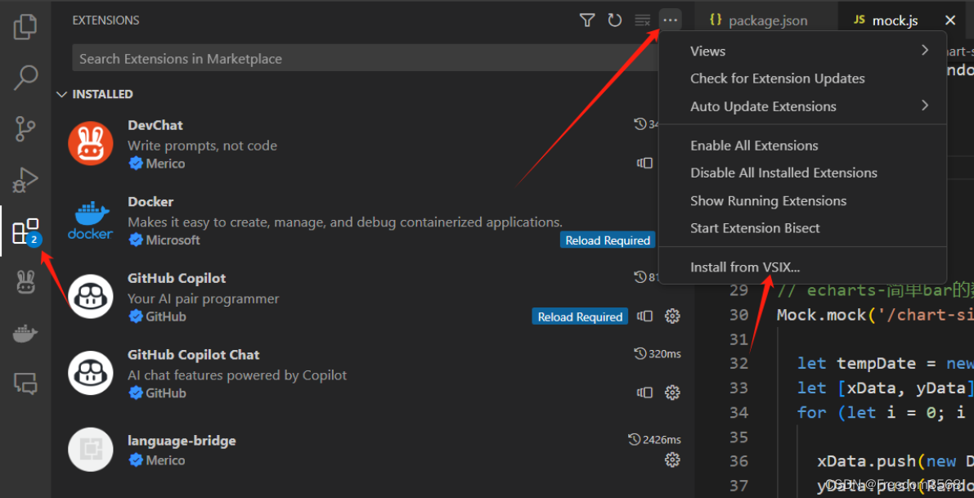Click the Docker extension logo
Image resolution: width=974 pixels, height=498 pixels.
click(91, 221)
